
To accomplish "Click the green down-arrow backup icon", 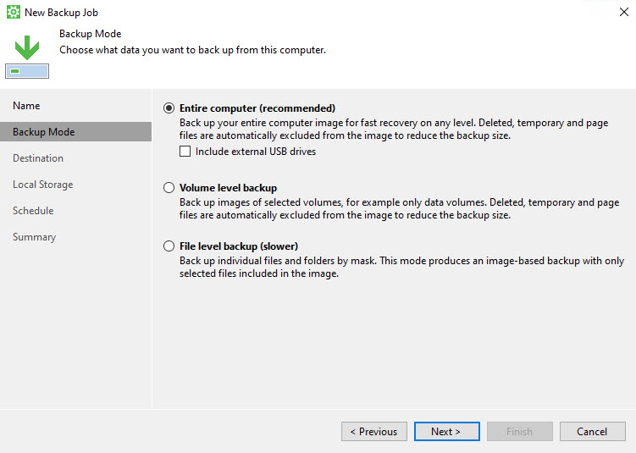I will pos(27,47).
